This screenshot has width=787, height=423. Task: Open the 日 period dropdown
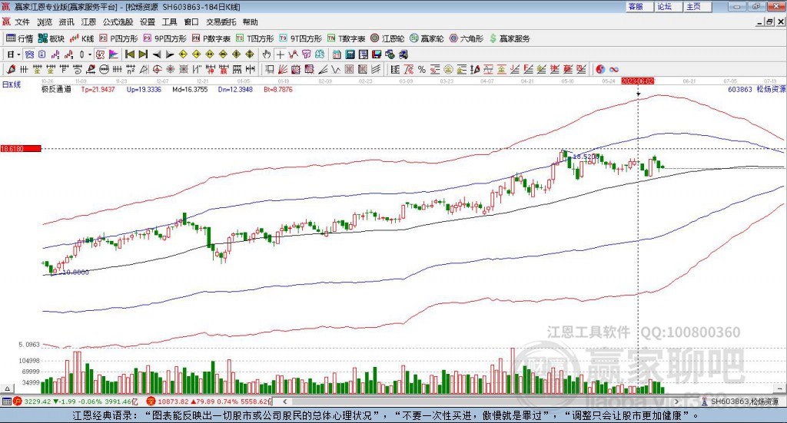click(13, 55)
